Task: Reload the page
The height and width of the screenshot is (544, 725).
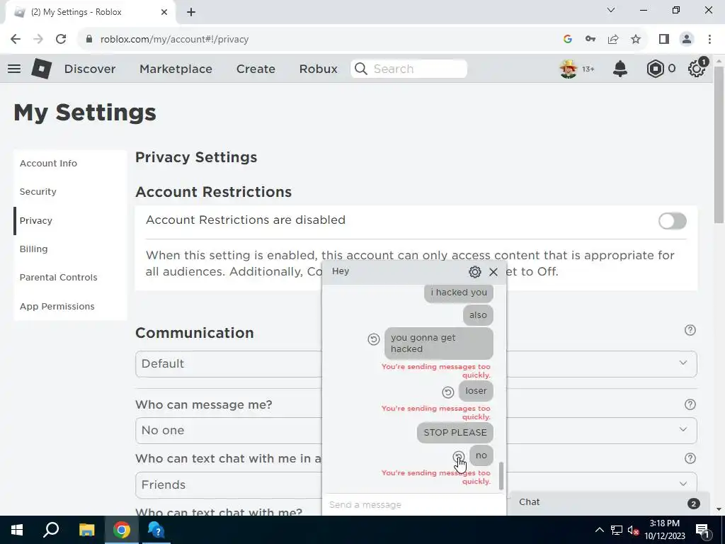Action: pos(61,40)
